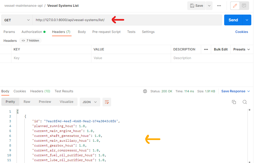Viewport: 254px width, 163px height.
Task: Click the globe icon beside the status bar
Action: [x=145, y=91]
